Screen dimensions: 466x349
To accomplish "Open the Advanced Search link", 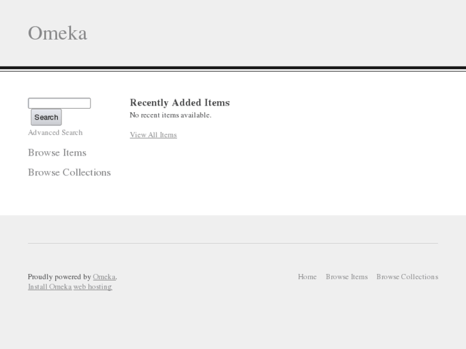I will (x=55, y=133).
